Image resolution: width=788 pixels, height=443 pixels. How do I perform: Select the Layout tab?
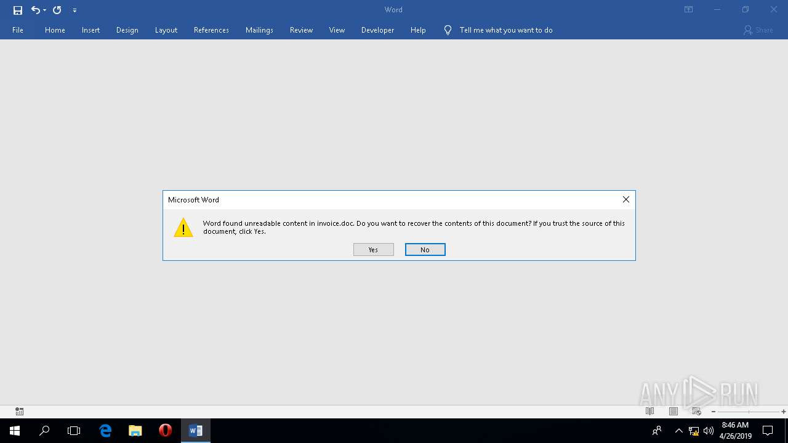[166, 30]
